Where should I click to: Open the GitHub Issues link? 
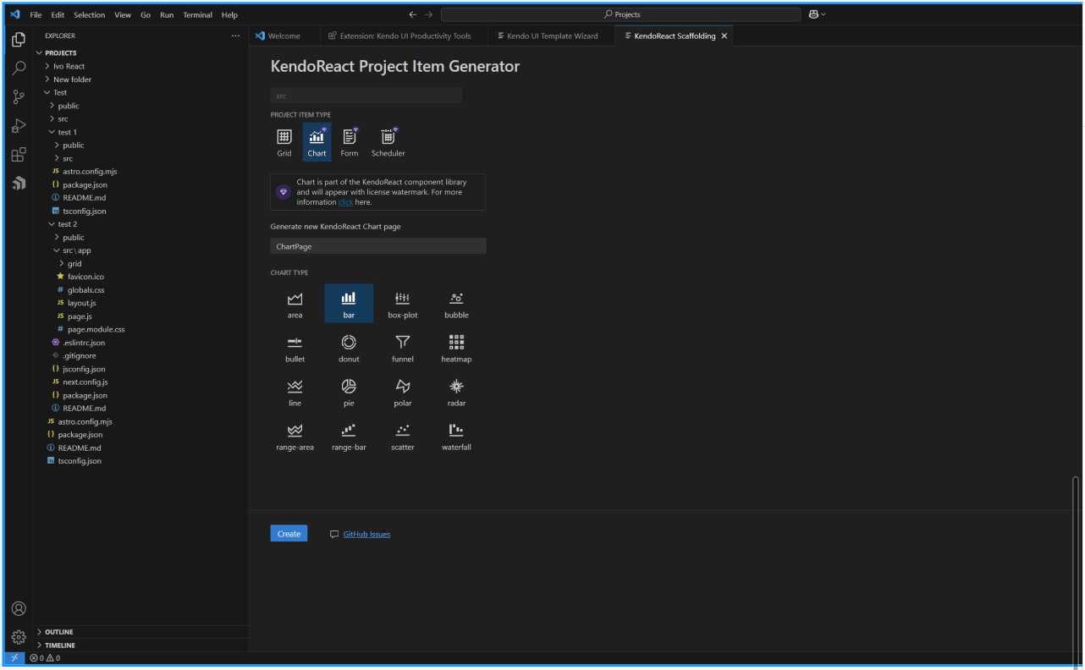point(366,534)
